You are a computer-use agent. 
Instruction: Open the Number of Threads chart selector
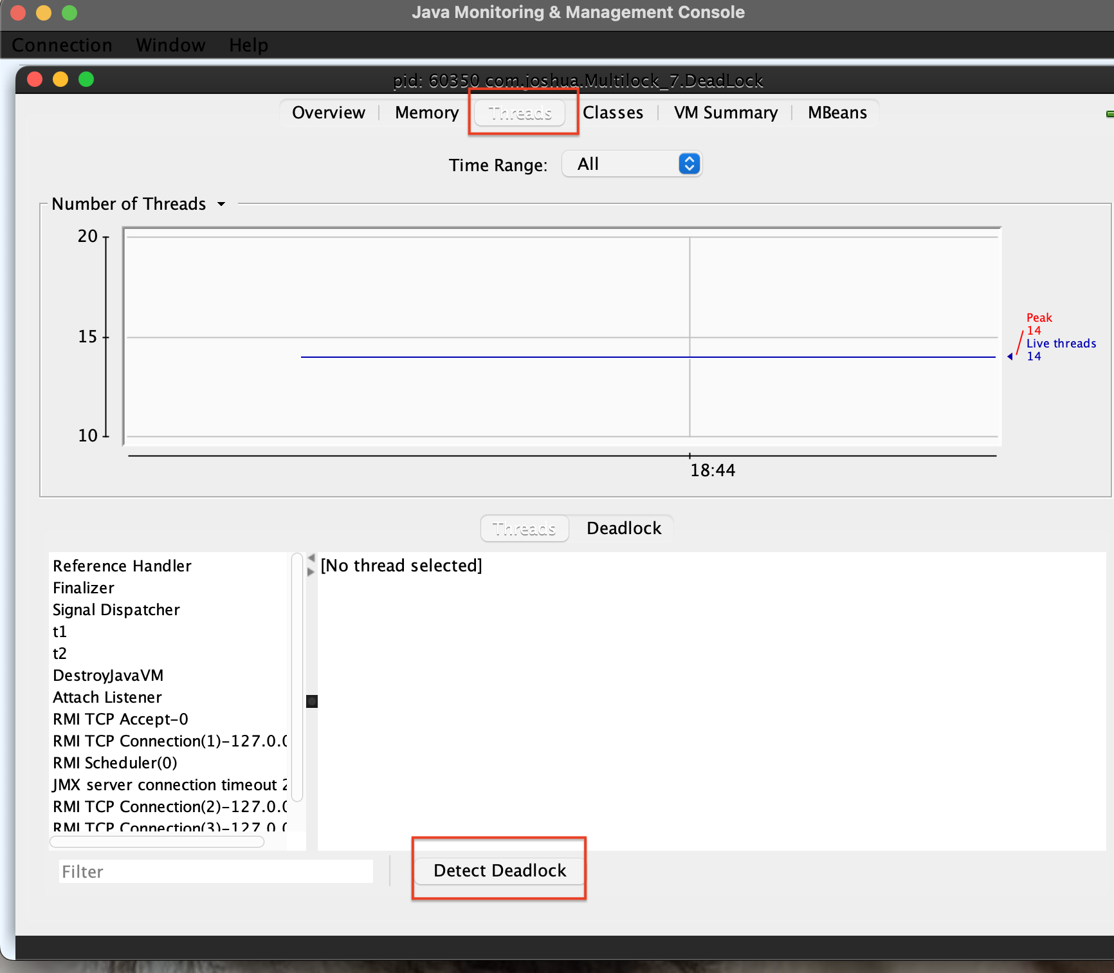221,203
